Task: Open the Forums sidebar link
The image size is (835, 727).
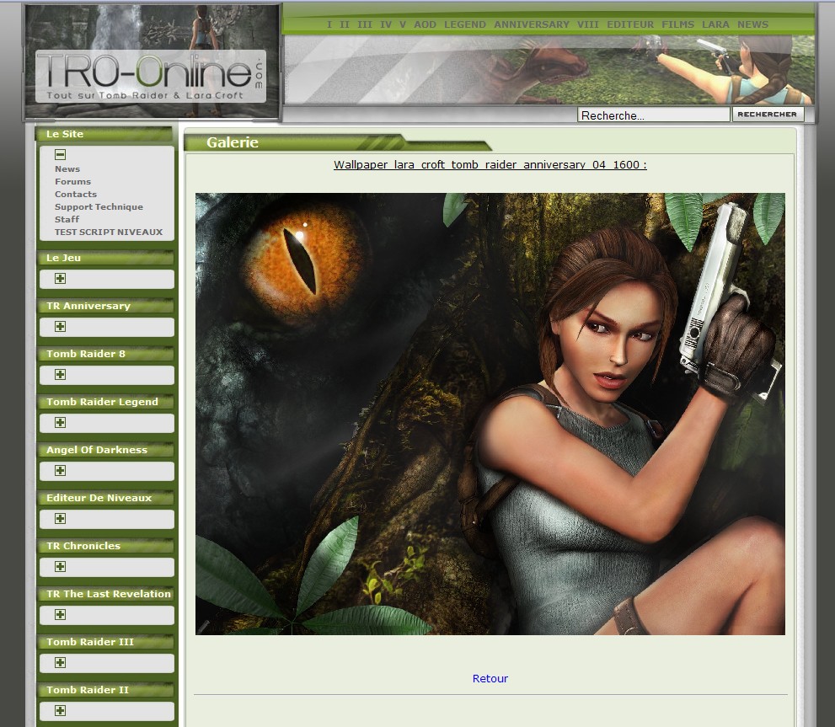Action: [x=73, y=182]
